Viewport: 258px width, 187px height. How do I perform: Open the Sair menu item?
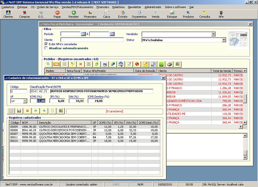point(191,7)
